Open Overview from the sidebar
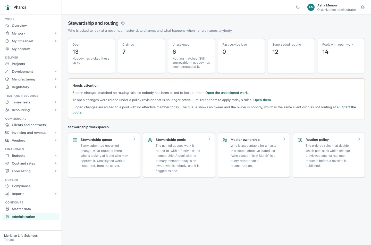Screen dimensions: 371x245 [x=31, y=26]
